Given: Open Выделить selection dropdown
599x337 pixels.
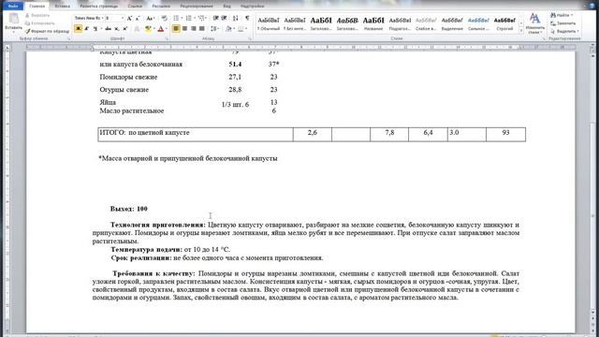Looking at the screenshot, I should 564,31.
